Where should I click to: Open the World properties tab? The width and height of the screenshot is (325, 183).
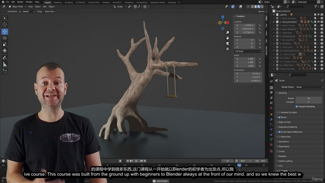271,108
